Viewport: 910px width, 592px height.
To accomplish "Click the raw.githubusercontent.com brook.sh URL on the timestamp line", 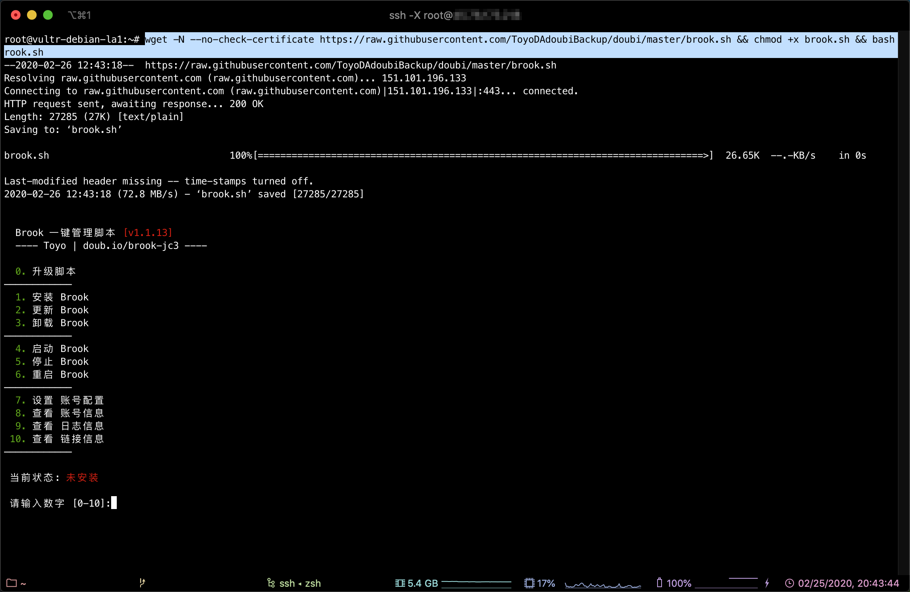I will pos(350,65).
